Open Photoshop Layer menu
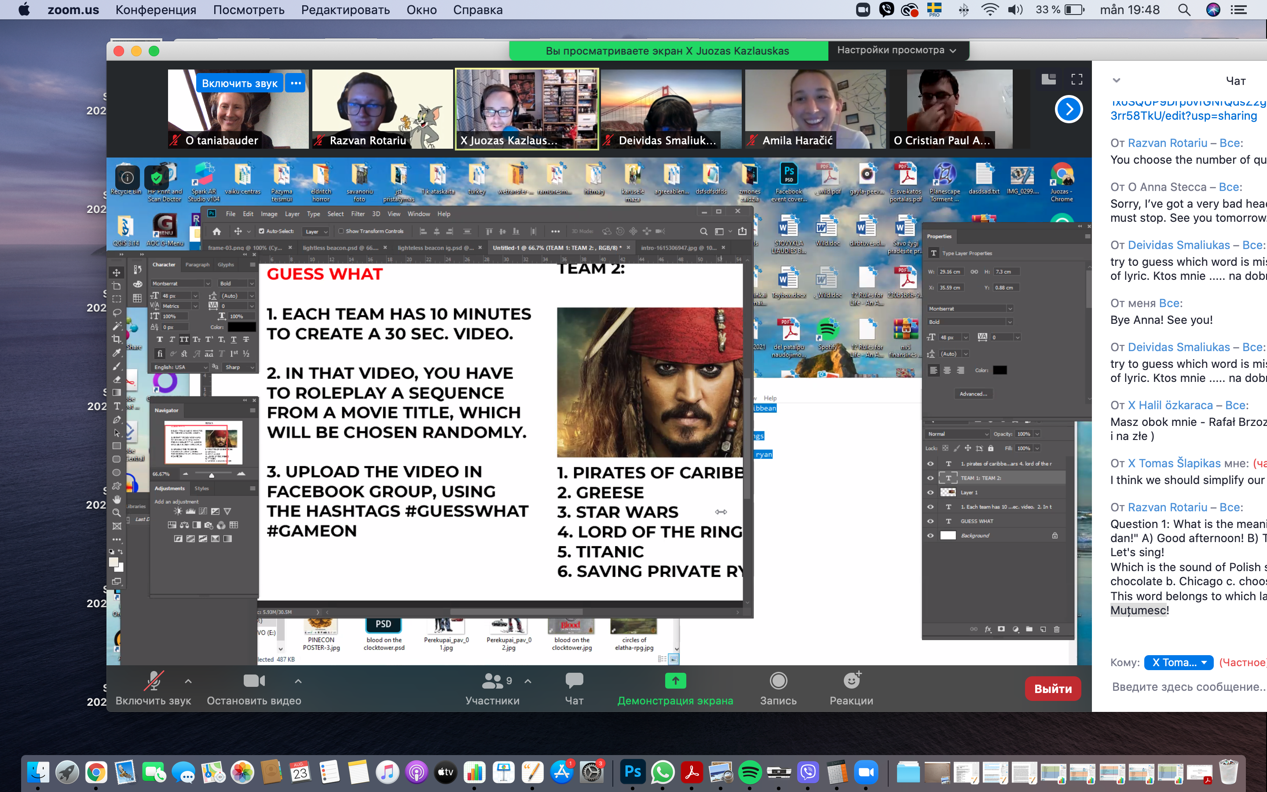This screenshot has height=792, width=1267. tap(292, 214)
